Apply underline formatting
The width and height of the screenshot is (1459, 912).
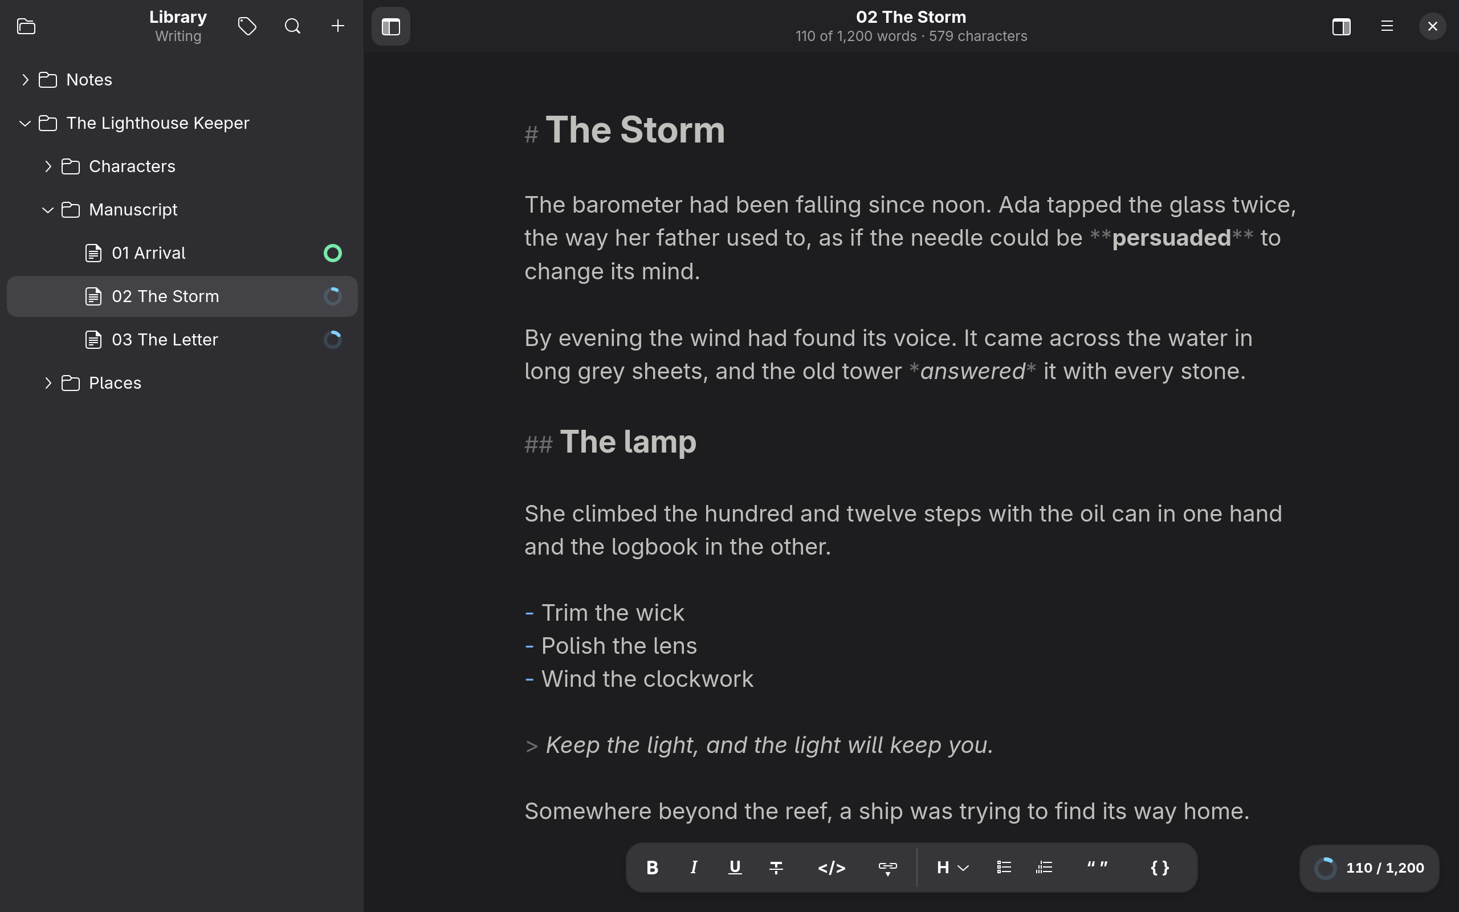735,868
